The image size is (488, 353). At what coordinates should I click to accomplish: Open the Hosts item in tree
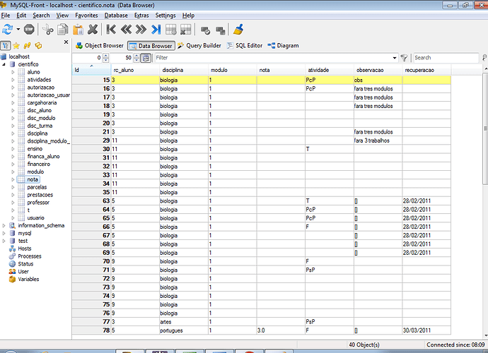click(x=25, y=249)
